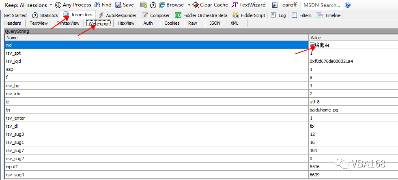Open the Timeline tab
Viewport: 398px width, 180px height.
coord(329,15)
